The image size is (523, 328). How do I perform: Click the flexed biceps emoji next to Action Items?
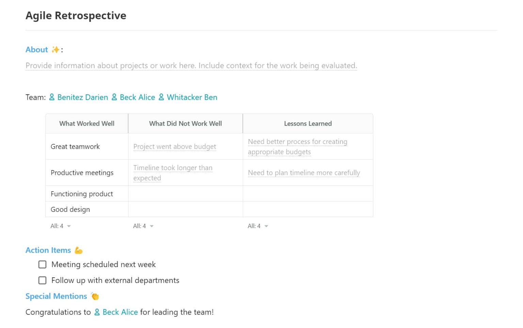pyautogui.click(x=78, y=250)
